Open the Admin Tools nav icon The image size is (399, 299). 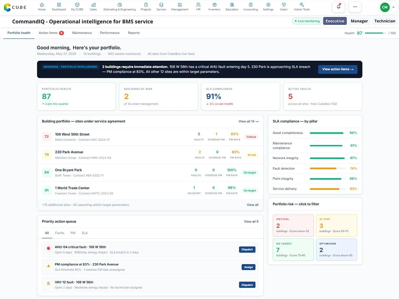(302, 5)
